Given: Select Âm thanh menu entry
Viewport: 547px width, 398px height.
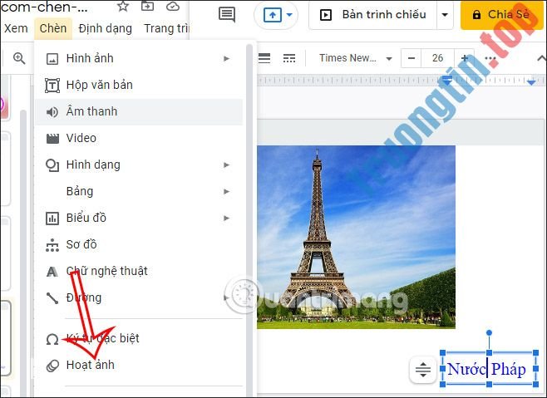Looking at the screenshot, I should [x=139, y=111].
